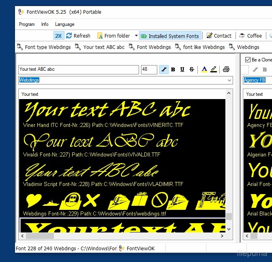Toggle bold text style

(x=173, y=70)
